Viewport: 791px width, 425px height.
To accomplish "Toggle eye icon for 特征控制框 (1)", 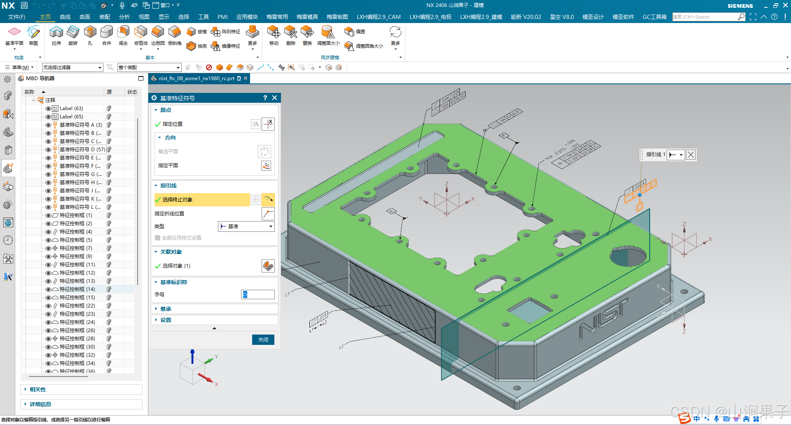I will [48, 215].
